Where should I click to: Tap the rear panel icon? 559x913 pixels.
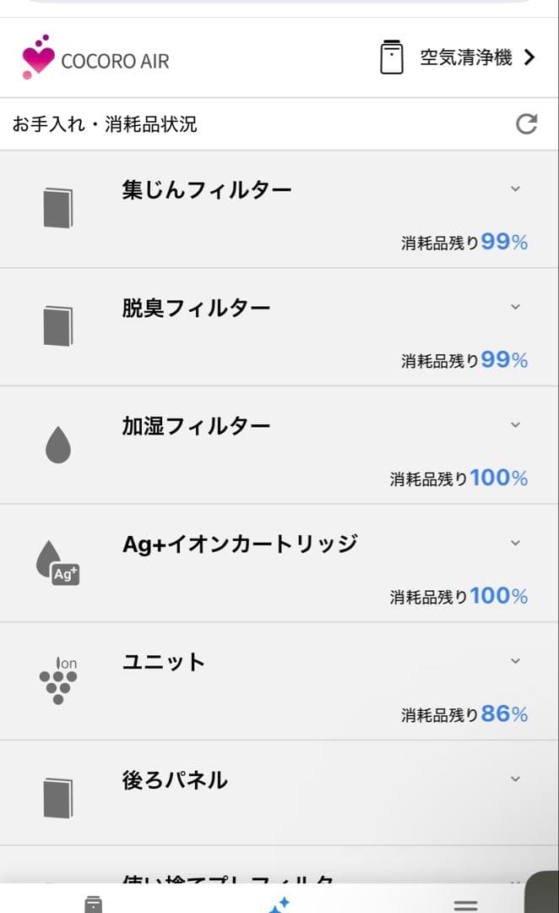pos(57,798)
